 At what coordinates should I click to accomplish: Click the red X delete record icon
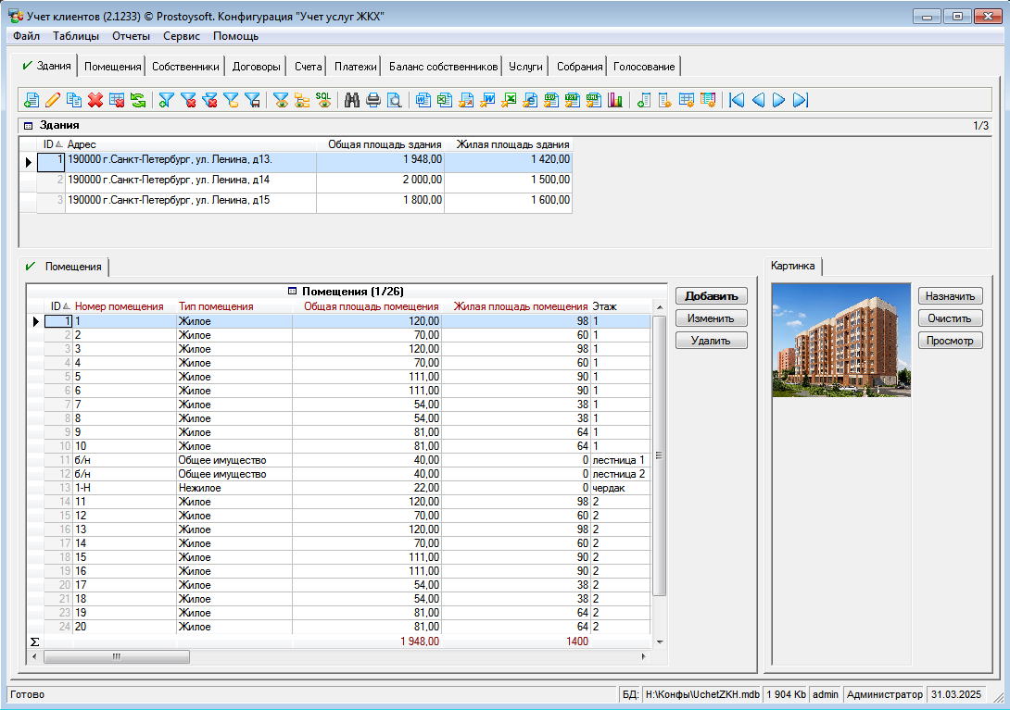click(95, 100)
